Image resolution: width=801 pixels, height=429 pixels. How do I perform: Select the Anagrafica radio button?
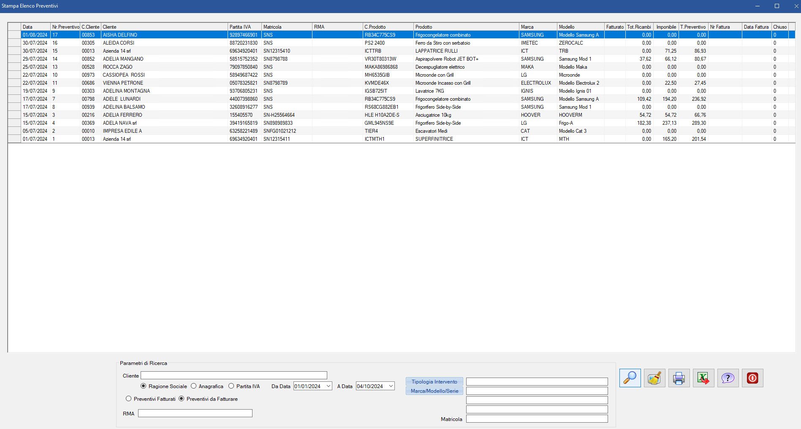tap(194, 386)
